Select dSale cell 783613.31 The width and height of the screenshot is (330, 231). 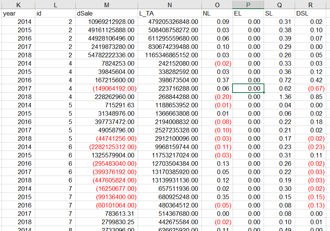click(107, 214)
